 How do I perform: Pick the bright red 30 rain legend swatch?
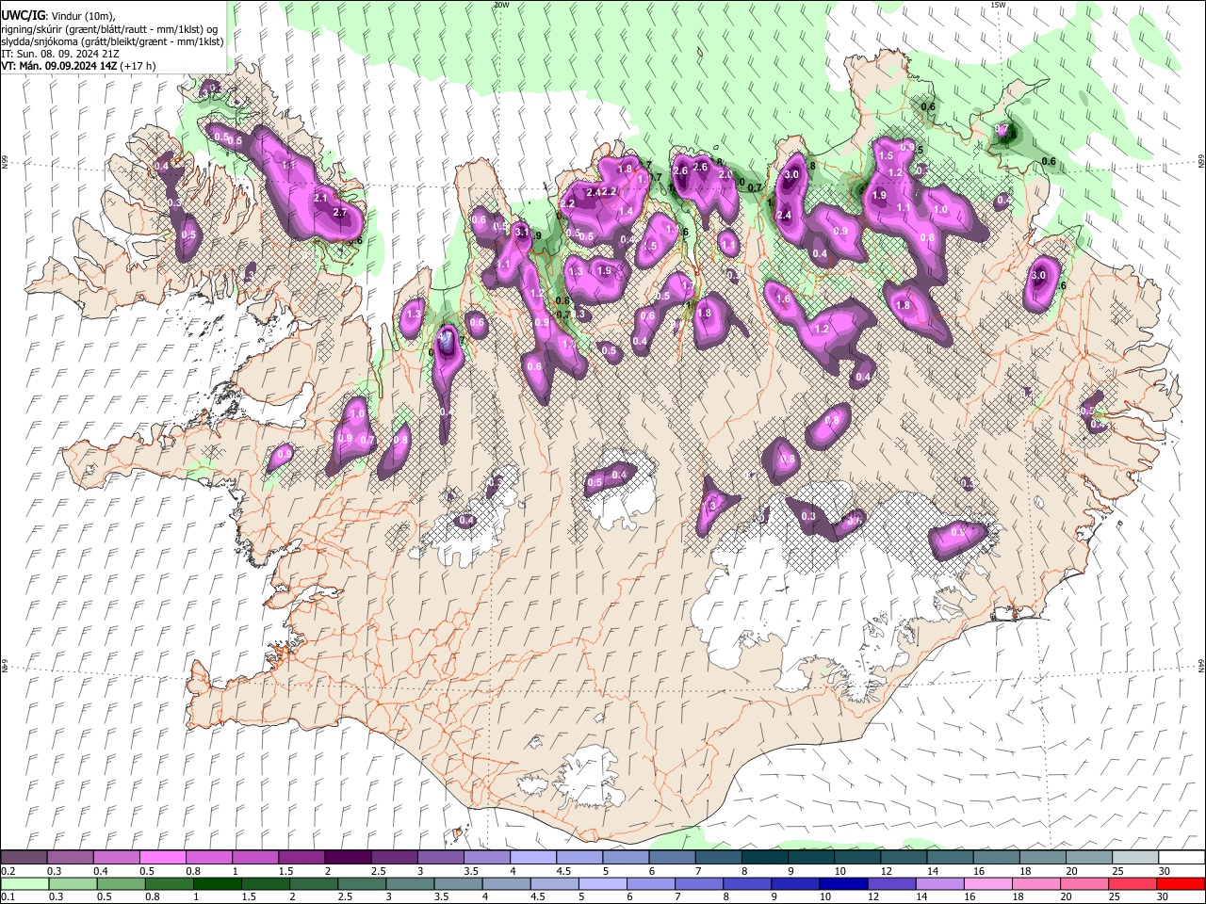click(x=1180, y=884)
